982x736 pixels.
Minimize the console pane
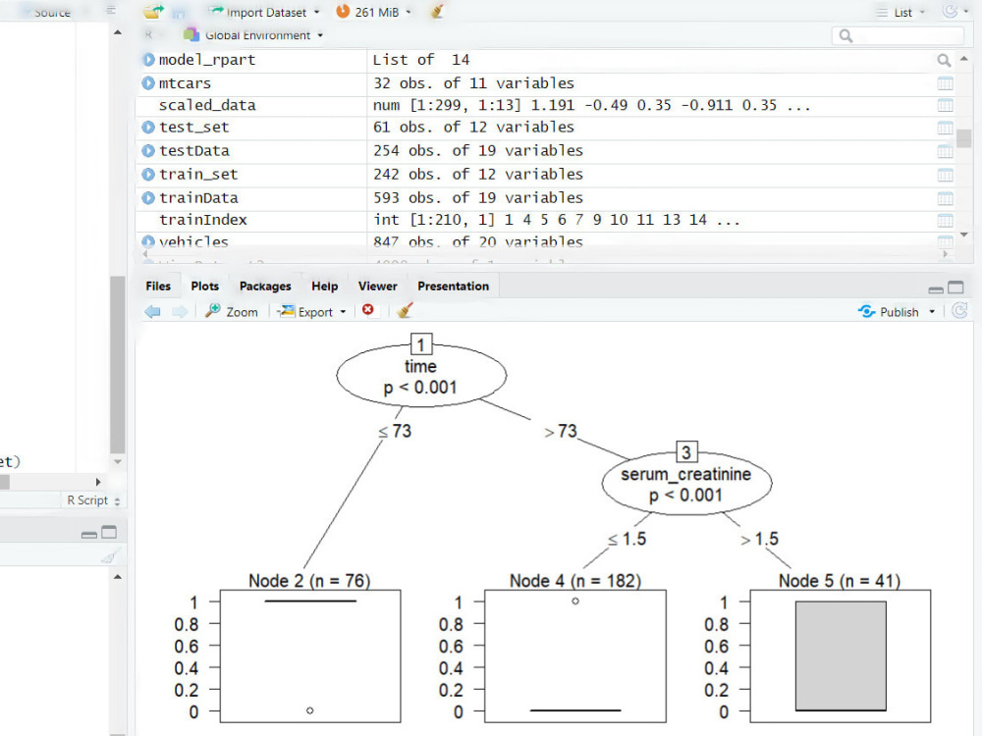(89, 535)
